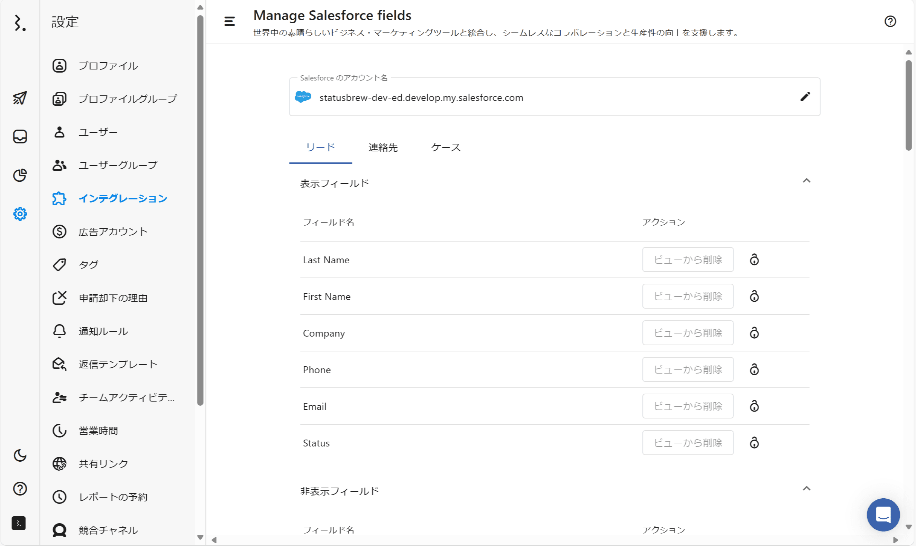The width and height of the screenshot is (916, 546).
Task: Open the inbox icon in left rail
Action: [20, 136]
